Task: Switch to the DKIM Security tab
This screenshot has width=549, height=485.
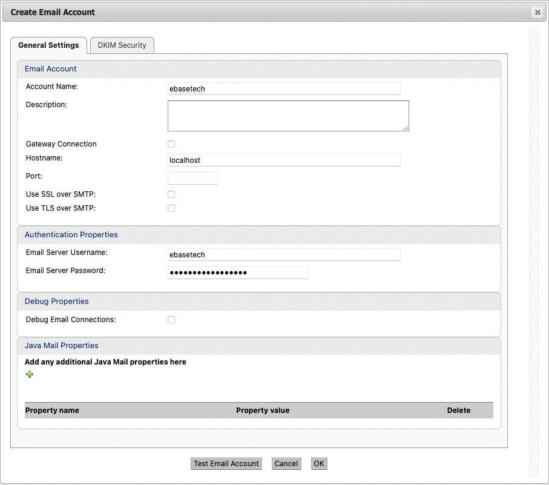Action: coord(122,45)
